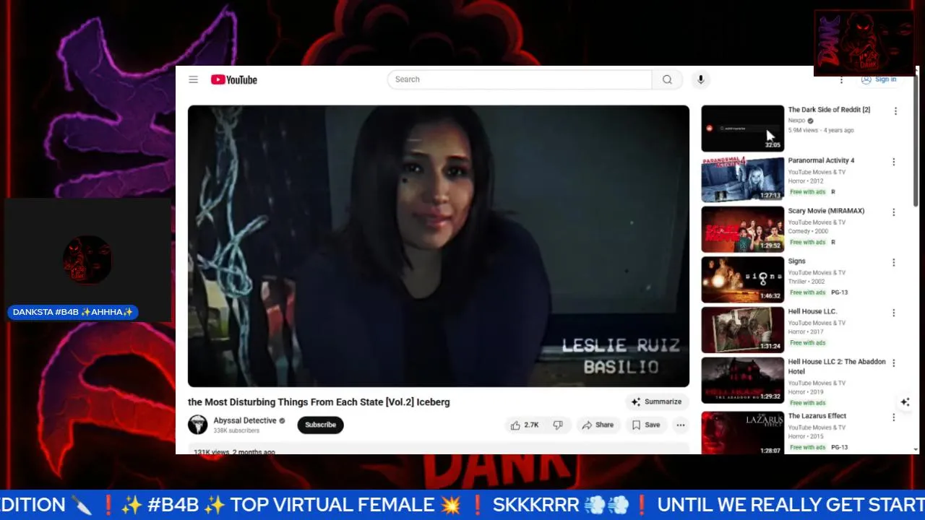Image resolution: width=925 pixels, height=520 pixels.
Task: Click the page scrollbar down arrow
Action: [916, 449]
